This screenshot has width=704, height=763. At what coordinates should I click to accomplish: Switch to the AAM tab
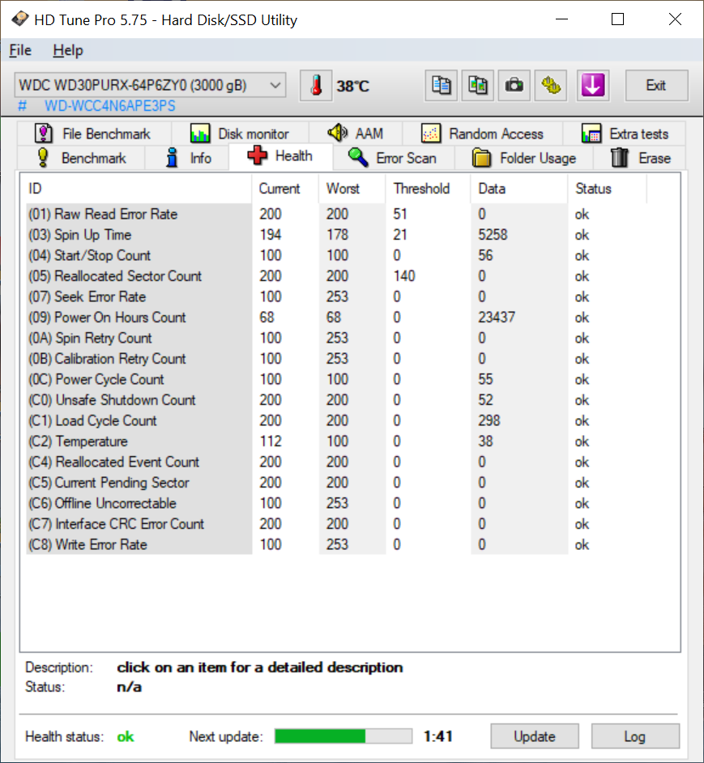click(356, 134)
